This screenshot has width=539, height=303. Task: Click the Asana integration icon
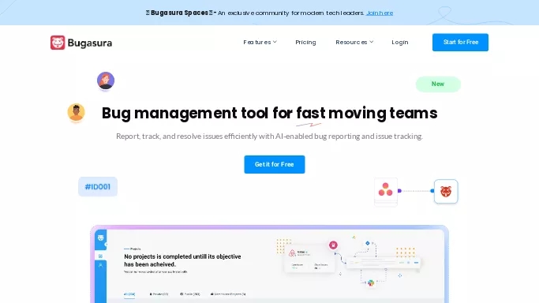[385, 189]
